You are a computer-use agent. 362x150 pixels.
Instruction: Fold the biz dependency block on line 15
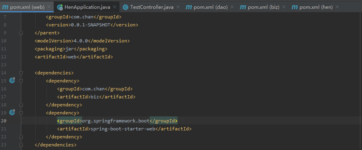pos(21,81)
